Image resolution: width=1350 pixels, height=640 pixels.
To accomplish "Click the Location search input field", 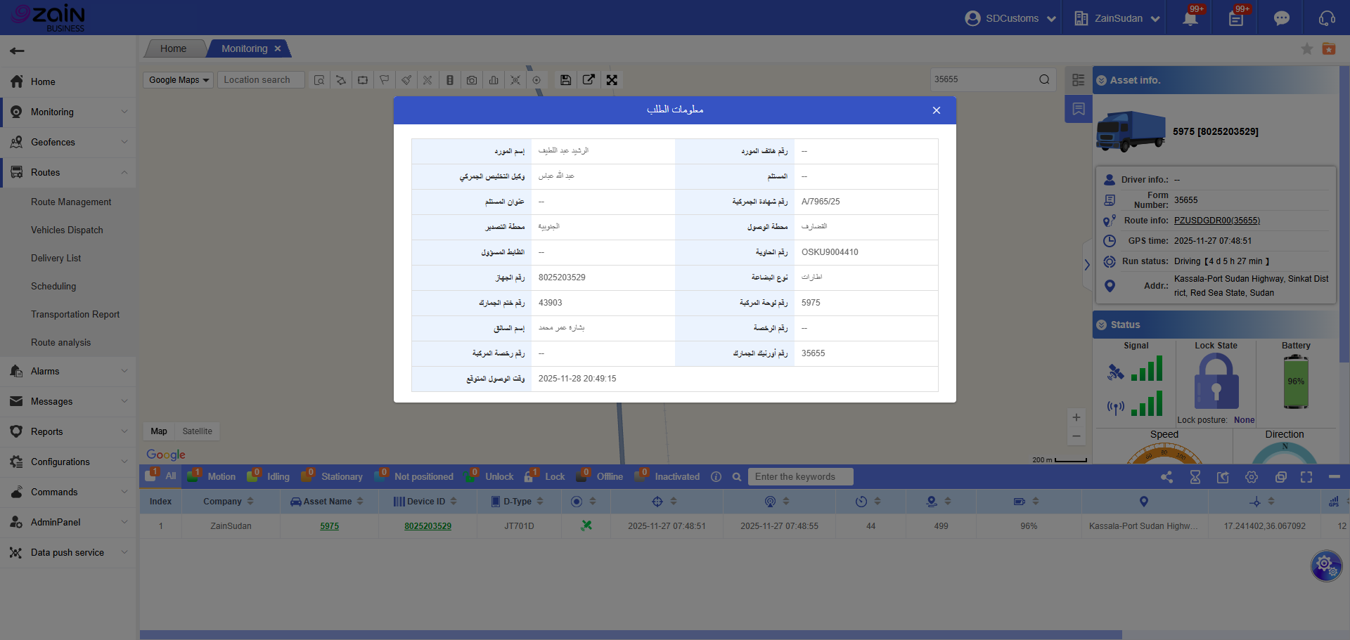I will point(260,80).
